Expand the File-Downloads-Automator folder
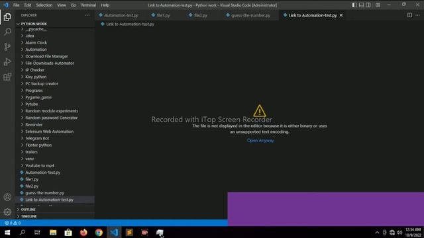Screen dimensions: 424x238 (50, 63)
